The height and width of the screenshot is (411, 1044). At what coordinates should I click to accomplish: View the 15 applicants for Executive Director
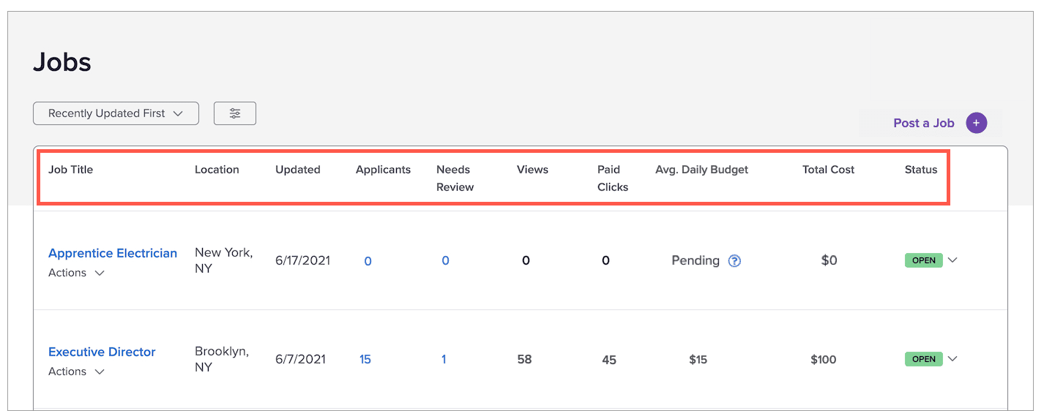[365, 359]
